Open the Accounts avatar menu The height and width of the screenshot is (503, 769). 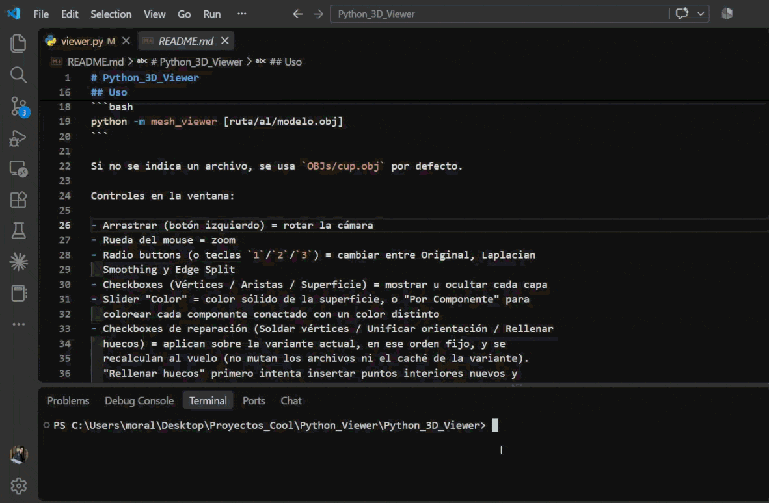pos(19,455)
